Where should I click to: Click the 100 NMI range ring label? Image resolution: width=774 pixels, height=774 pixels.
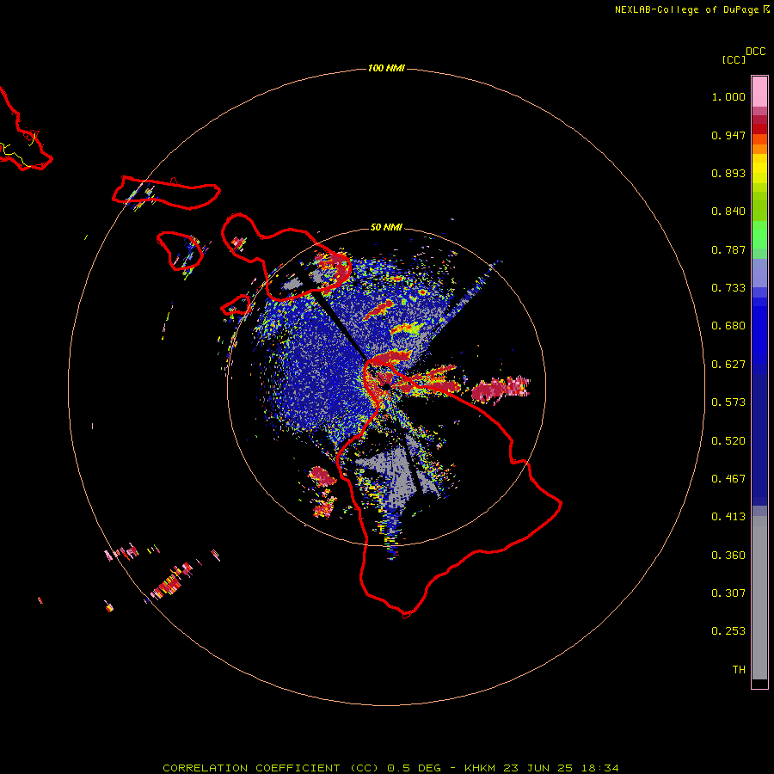click(x=386, y=68)
